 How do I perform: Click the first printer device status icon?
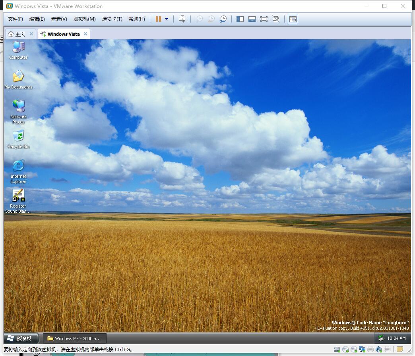click(370, 349)
